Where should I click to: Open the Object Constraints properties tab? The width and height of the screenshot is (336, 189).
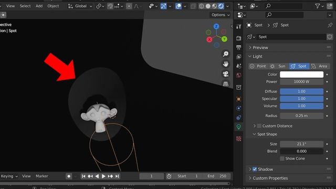pos(239,118)
